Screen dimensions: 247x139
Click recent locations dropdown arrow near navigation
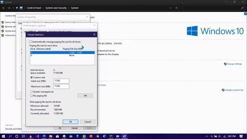coord(13,8)
